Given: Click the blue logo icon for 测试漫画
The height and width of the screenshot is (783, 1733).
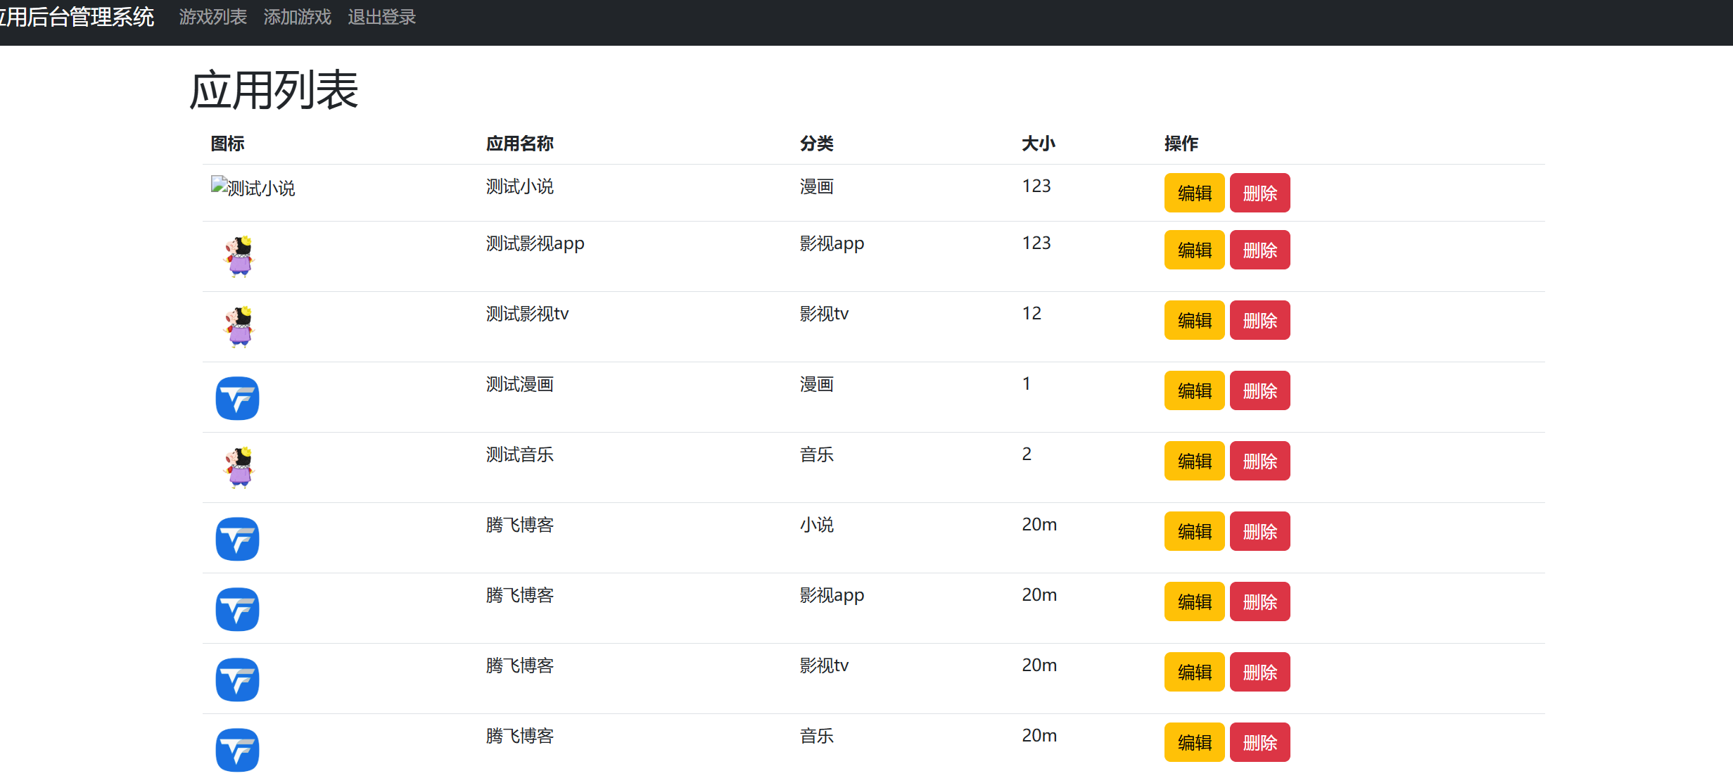Looking at the screenshot, I should (x=237, y=398).
